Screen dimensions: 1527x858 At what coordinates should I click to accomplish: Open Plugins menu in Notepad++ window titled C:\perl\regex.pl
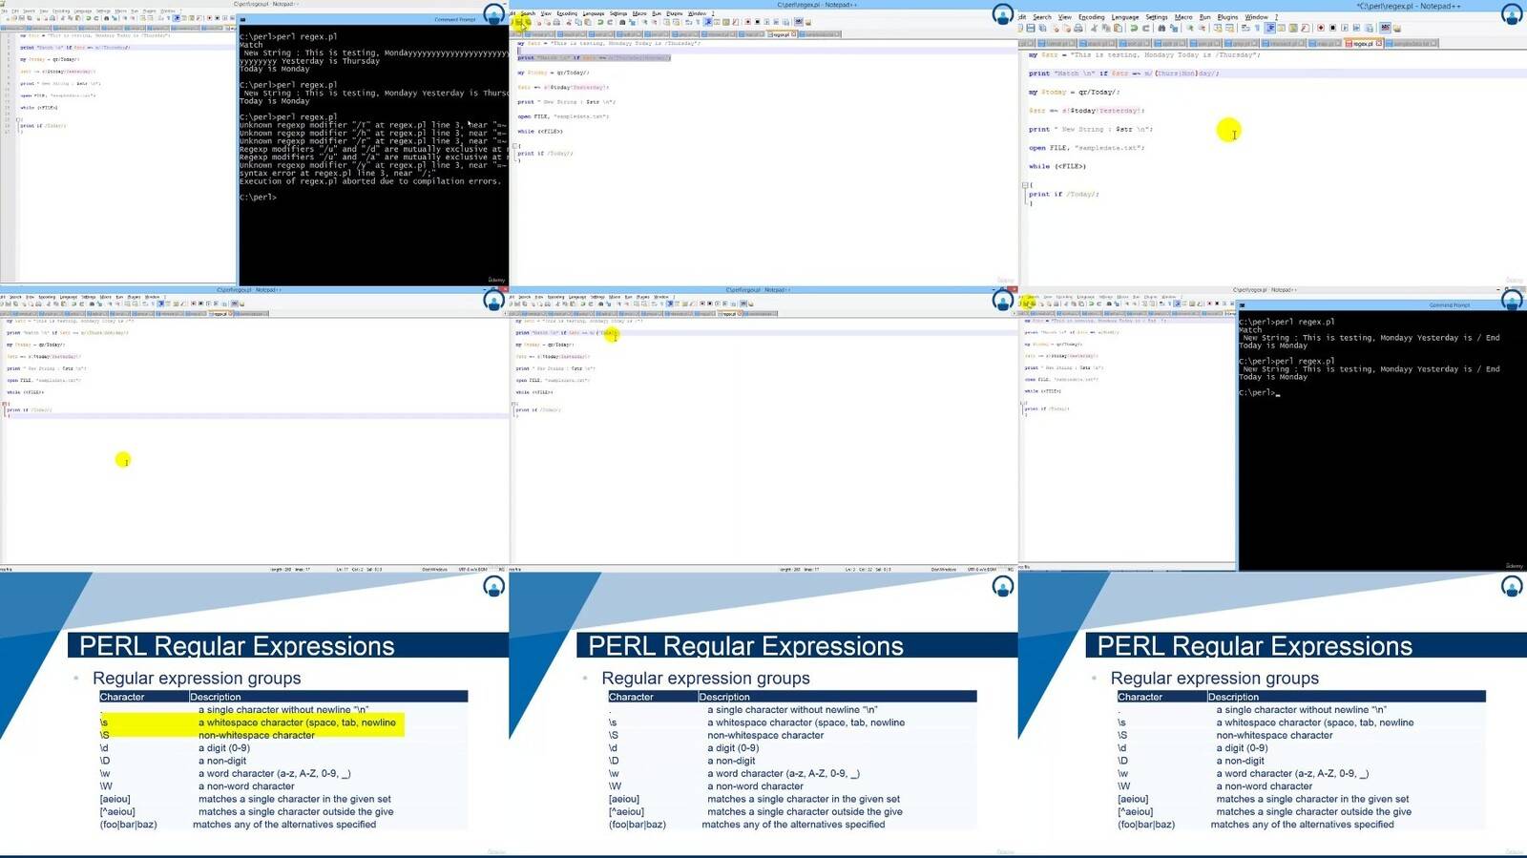coord(674,13)
